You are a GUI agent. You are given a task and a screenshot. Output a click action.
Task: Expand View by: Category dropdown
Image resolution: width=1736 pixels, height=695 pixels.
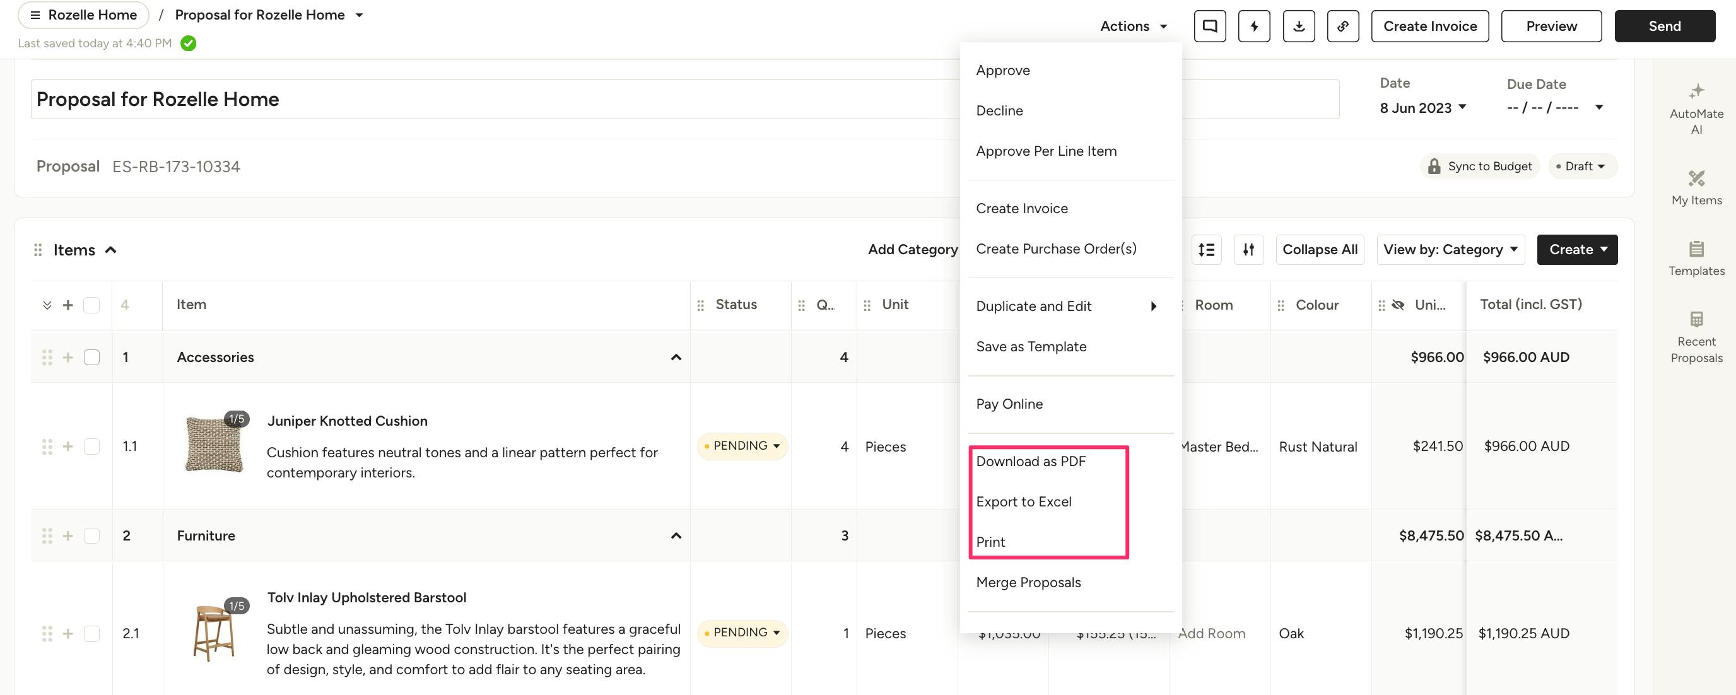[x=1450, y=250]
